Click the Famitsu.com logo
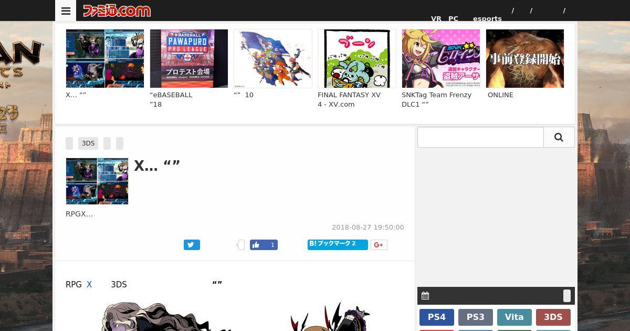 (x=117, y=11)
